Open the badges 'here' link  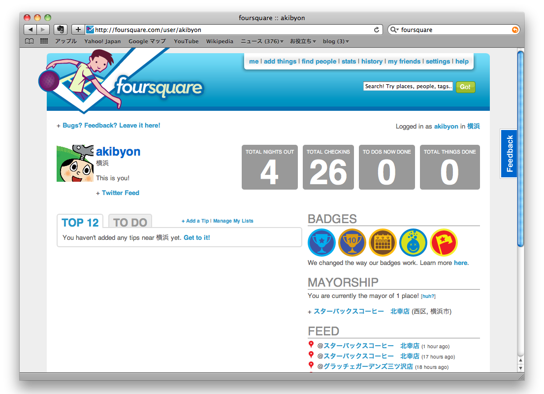pyautogui.click(x=460, y=263)
